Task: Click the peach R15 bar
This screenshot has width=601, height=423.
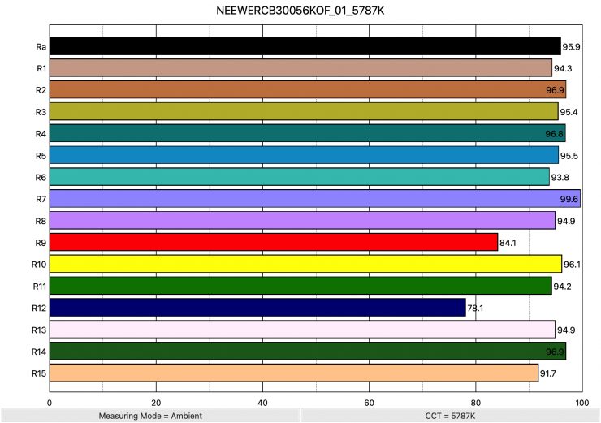Action: (x=293, y=373)
